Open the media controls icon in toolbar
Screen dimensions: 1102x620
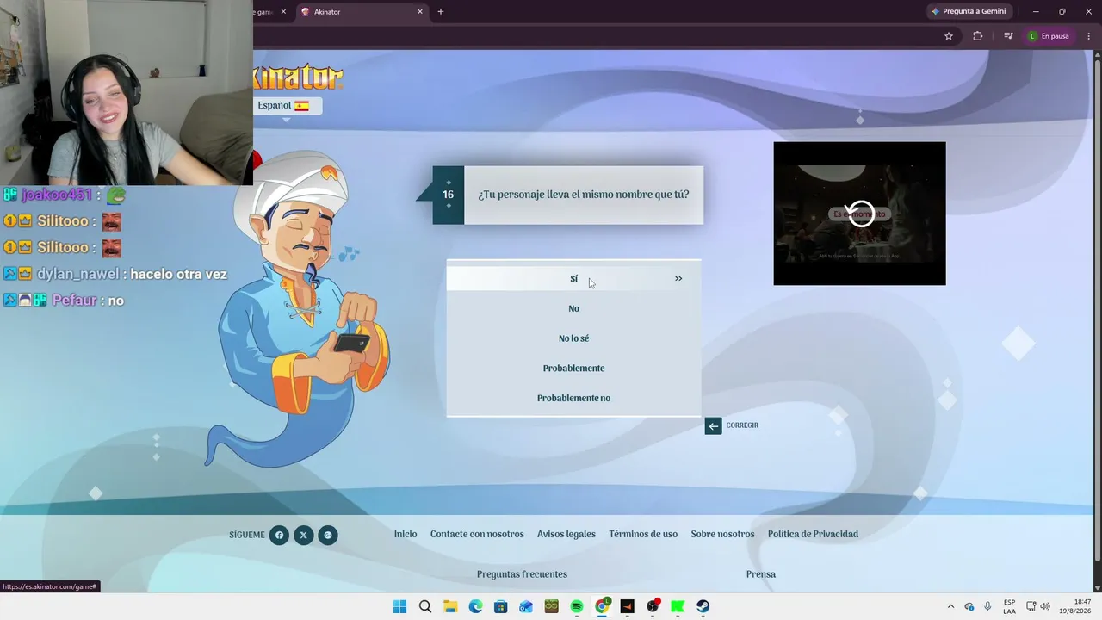[1008, 36]
